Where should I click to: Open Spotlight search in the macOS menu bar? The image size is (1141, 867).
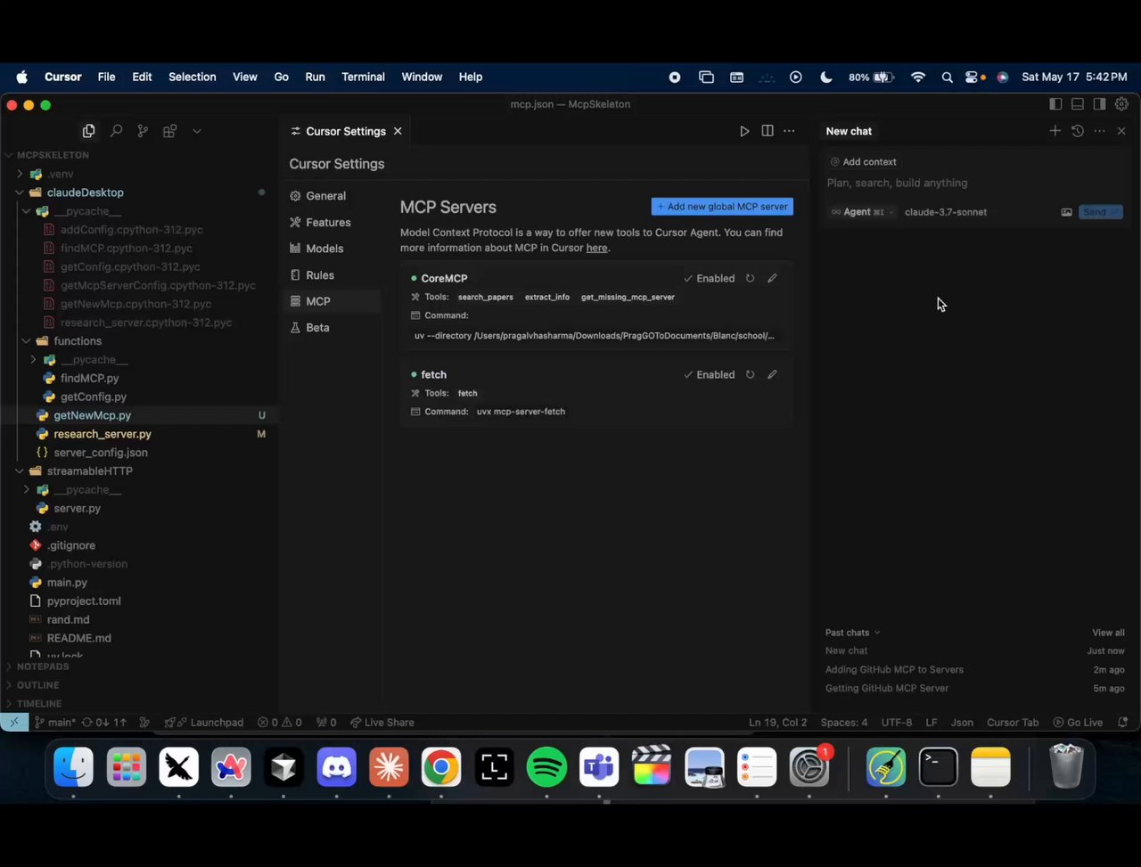coord(947,78)
